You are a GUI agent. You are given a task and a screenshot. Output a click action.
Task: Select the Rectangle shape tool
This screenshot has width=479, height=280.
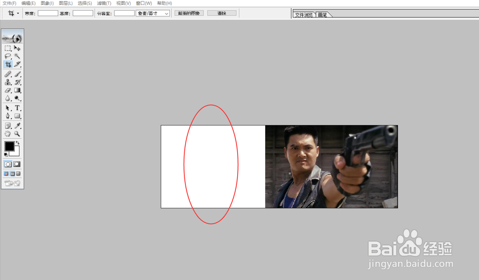pos(17,116)
